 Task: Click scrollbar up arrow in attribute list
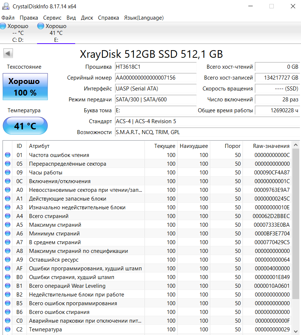296,145
